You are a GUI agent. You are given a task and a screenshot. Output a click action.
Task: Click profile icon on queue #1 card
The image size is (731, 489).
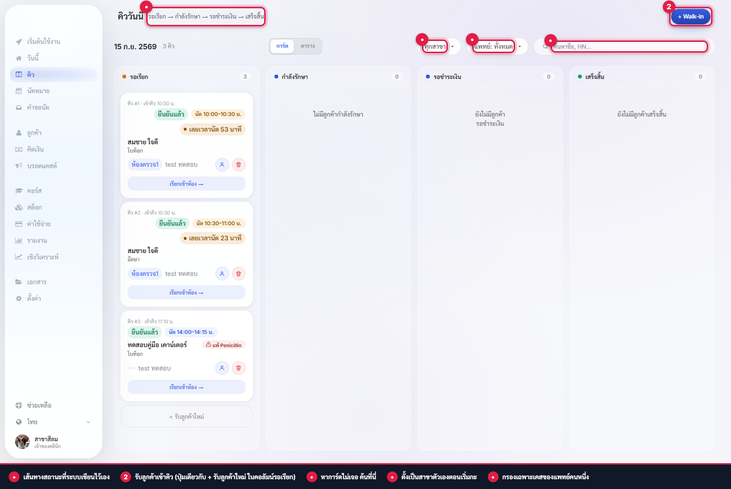222,165
